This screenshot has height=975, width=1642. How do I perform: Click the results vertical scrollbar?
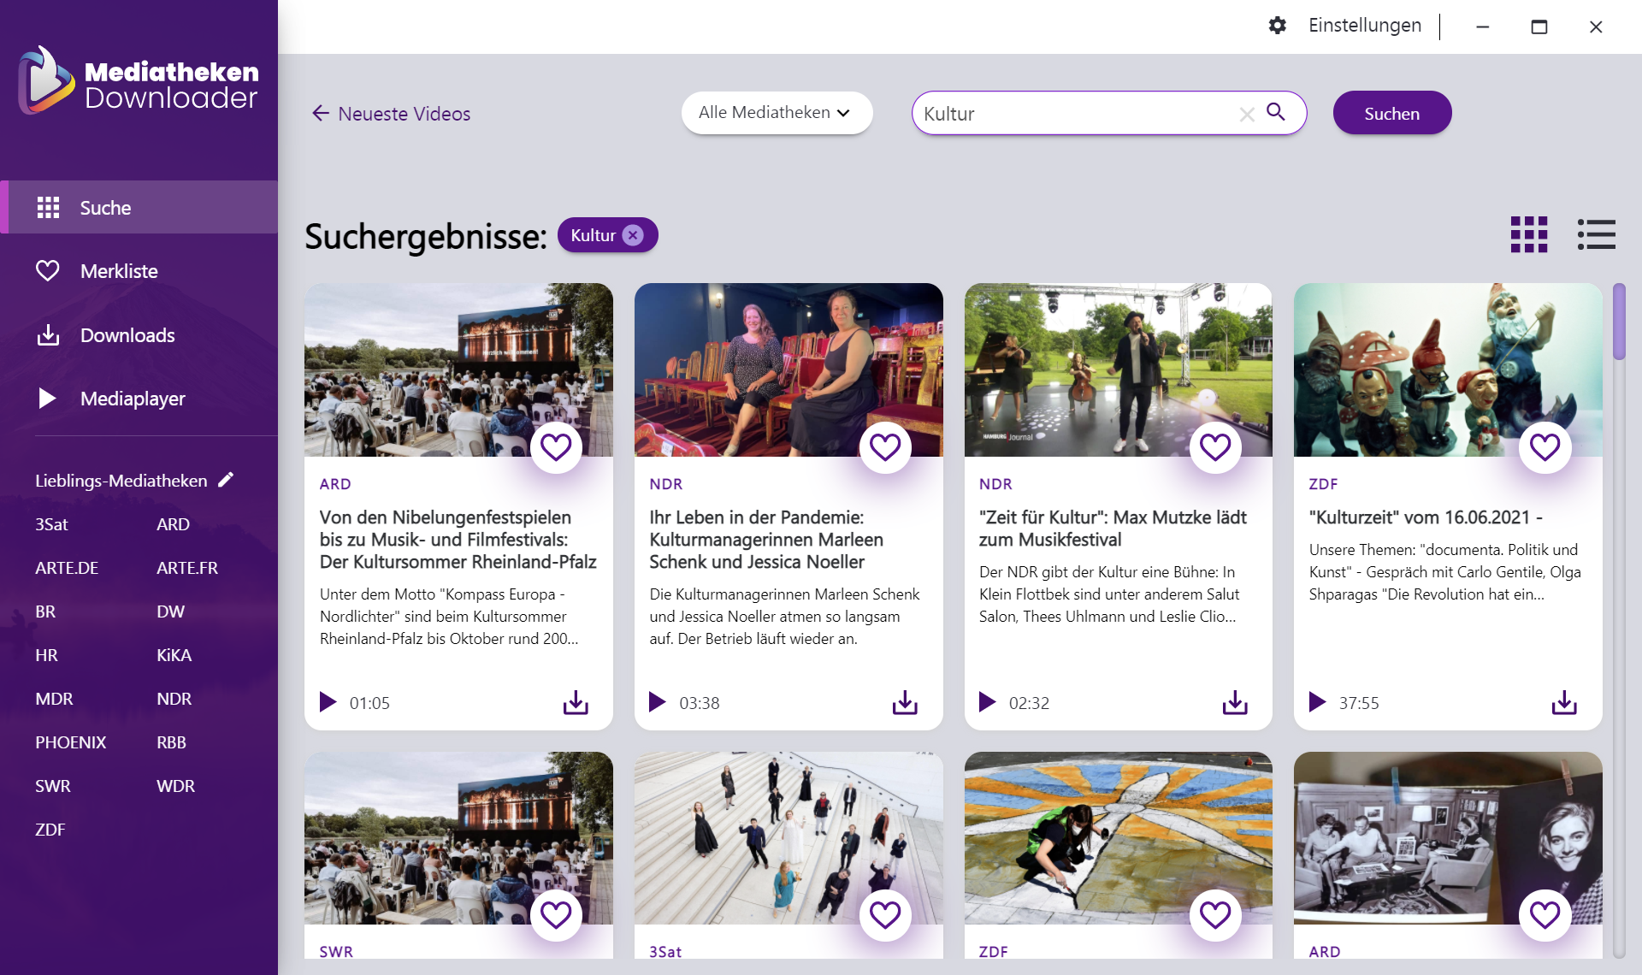point(1618,323)
